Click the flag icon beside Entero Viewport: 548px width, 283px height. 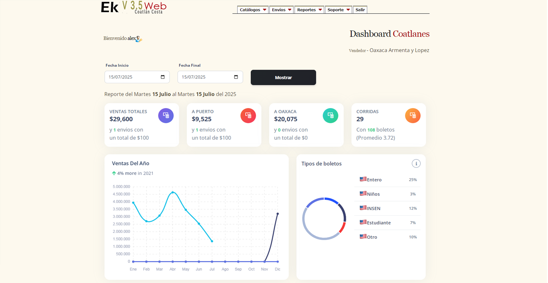[363, 179]
